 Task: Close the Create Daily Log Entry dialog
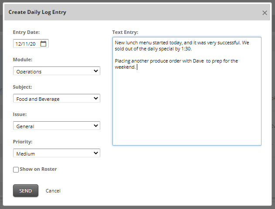click(x=265, y=13)
